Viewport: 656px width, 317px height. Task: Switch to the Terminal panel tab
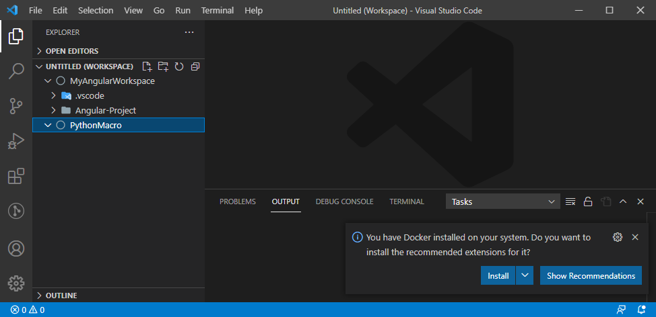(407, 201)
